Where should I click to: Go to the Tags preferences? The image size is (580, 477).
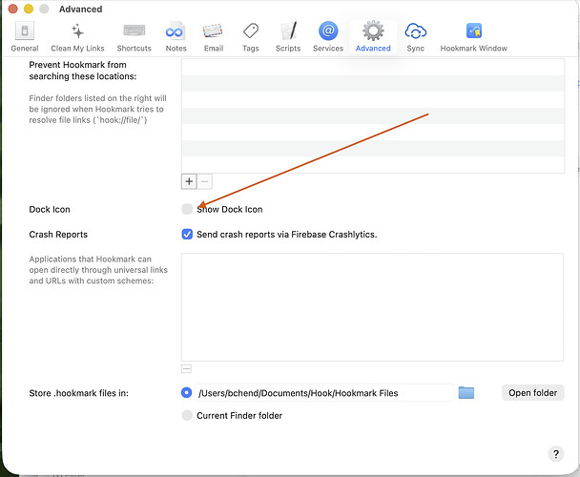(250, 37)
